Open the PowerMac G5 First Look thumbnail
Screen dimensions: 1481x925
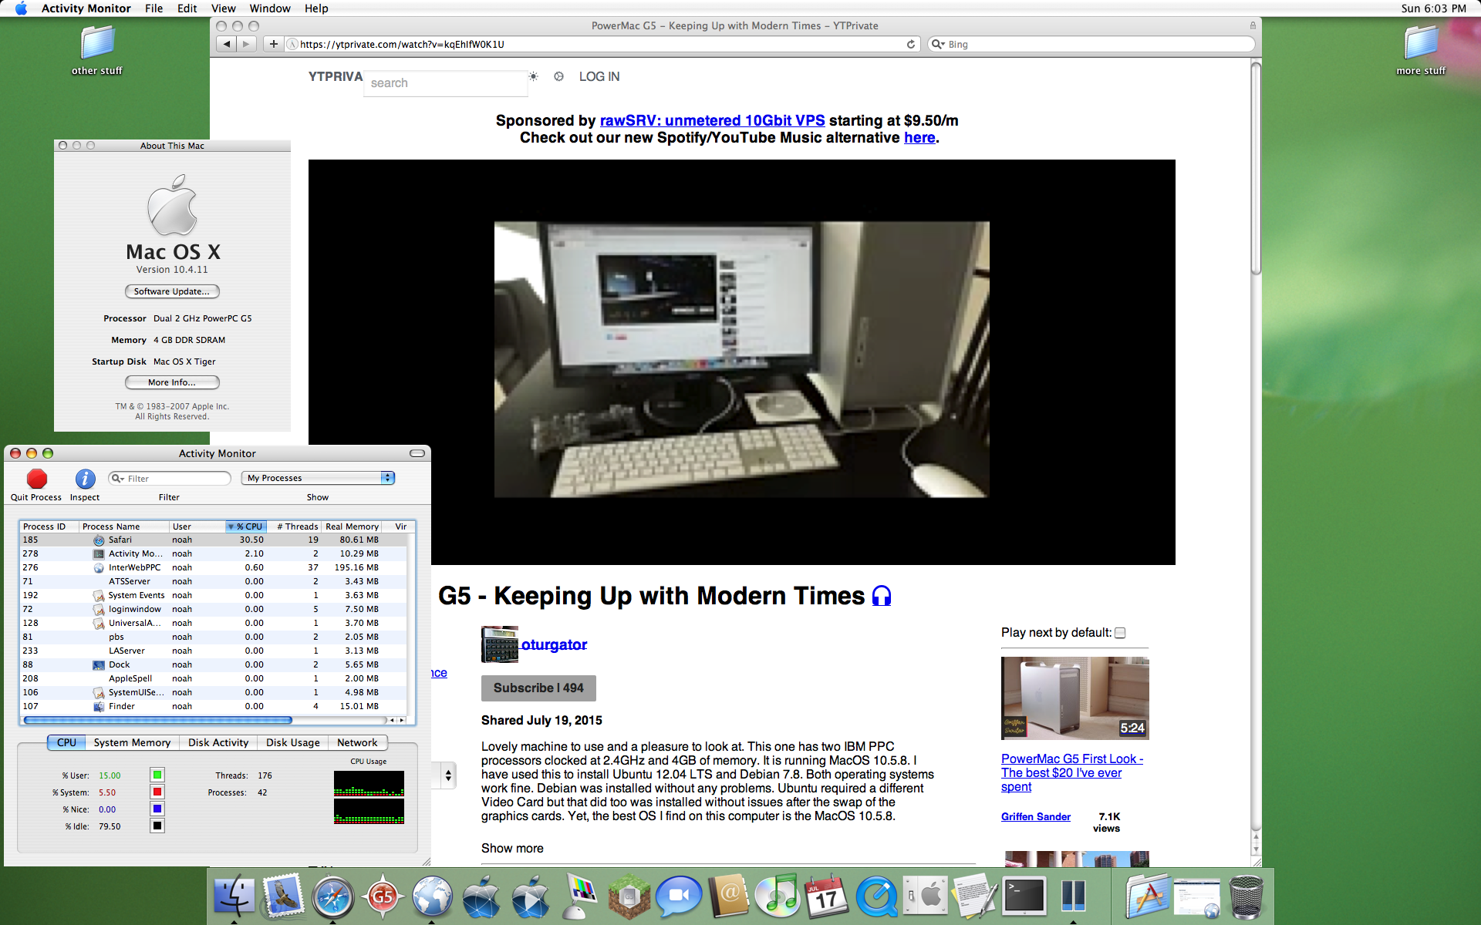point(1074,698)
